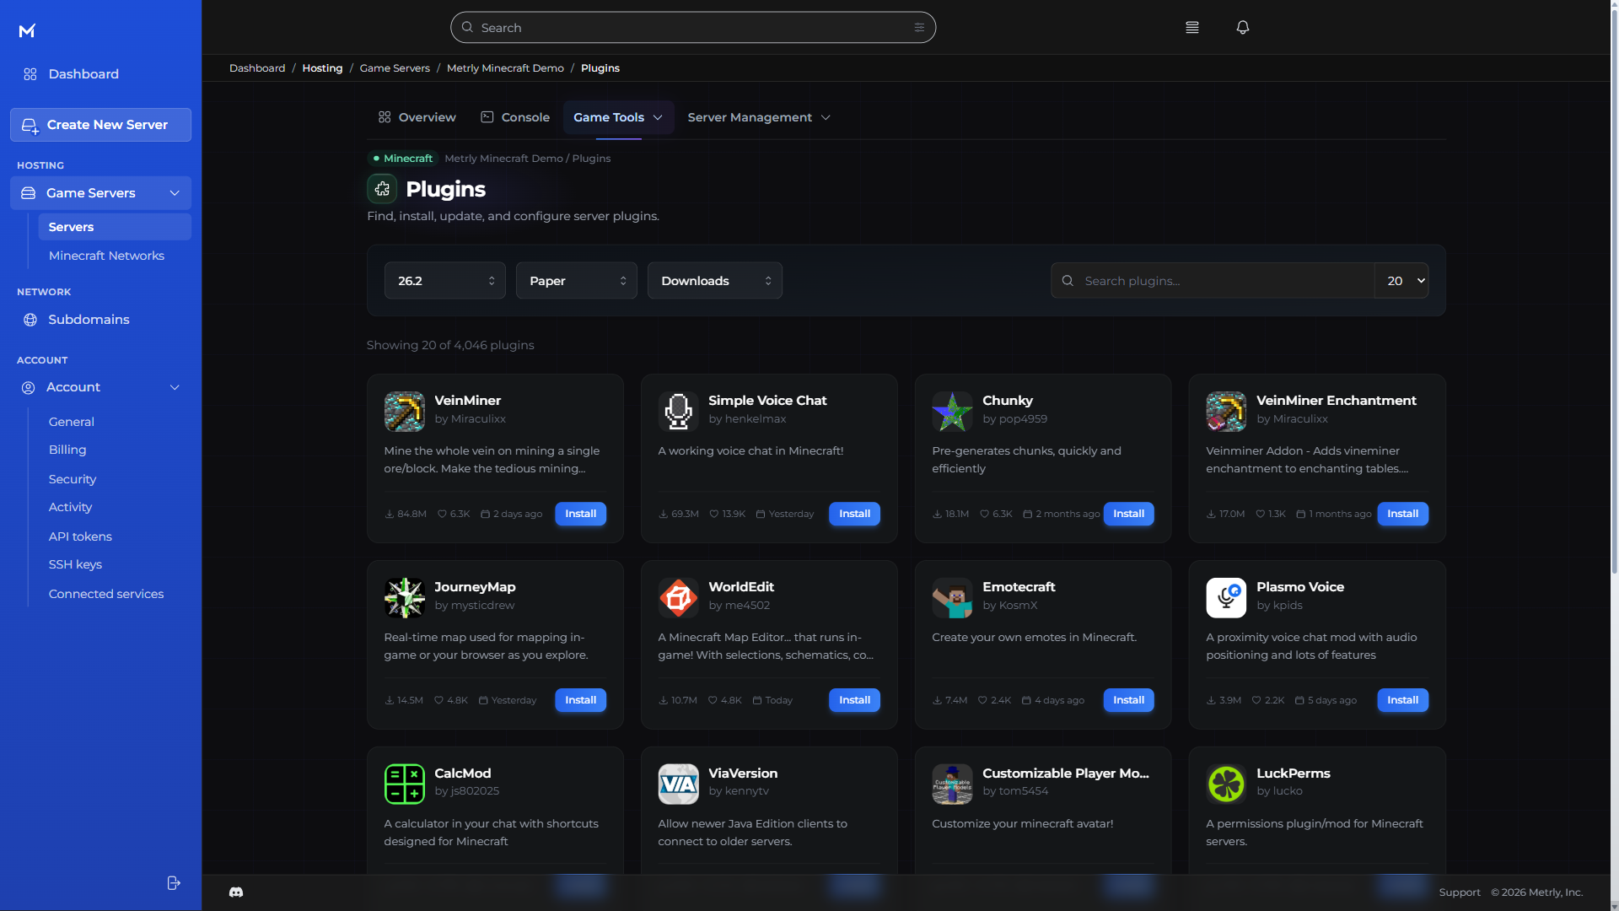Viewport: 1619px width, 911px height.
Task: Click the Emotecraft plugin icon
Action: pyautogui.click(x=953, y=598)
